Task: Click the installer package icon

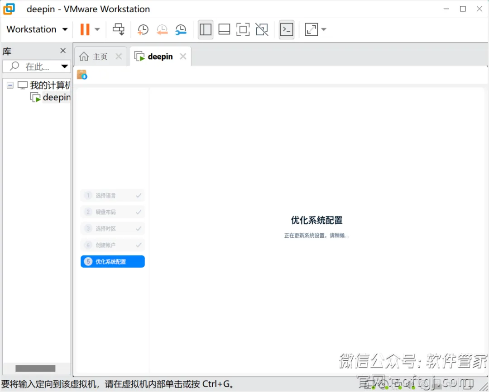Action: tap(82, 75)
